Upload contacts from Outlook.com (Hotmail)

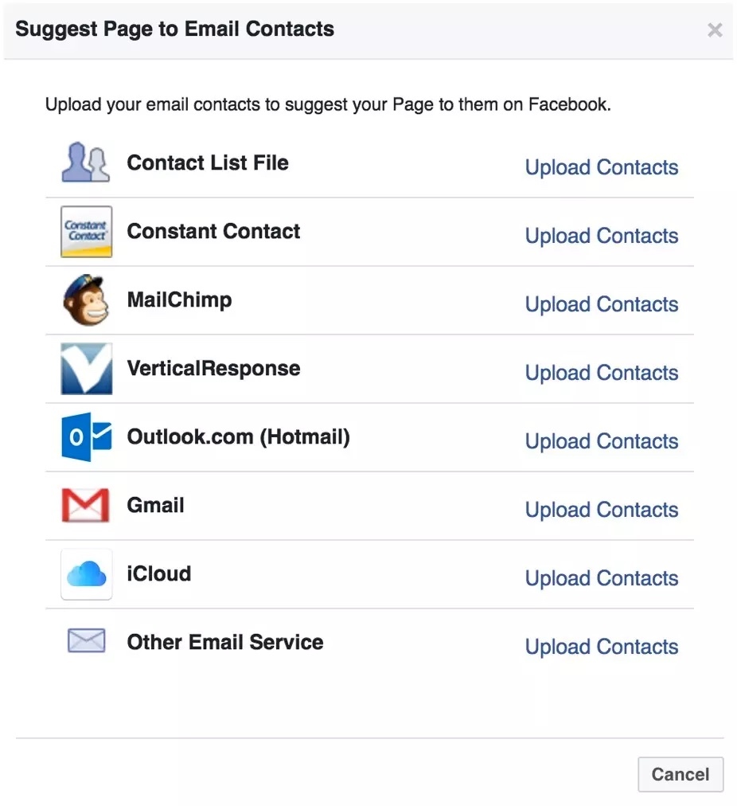(x=602, y=441)
